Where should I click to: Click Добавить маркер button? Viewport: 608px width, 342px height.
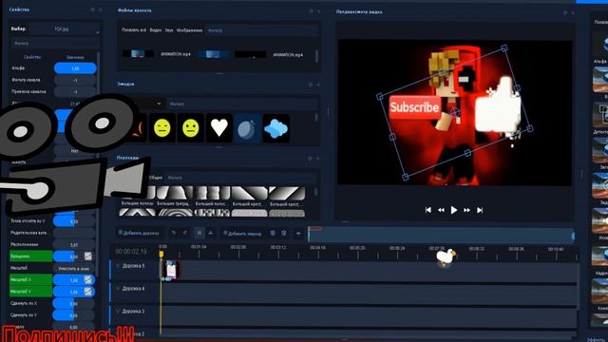[242, 233]
